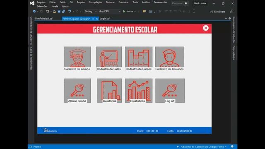
Task: Click the notifications bell icon
Action: (232, 147)
